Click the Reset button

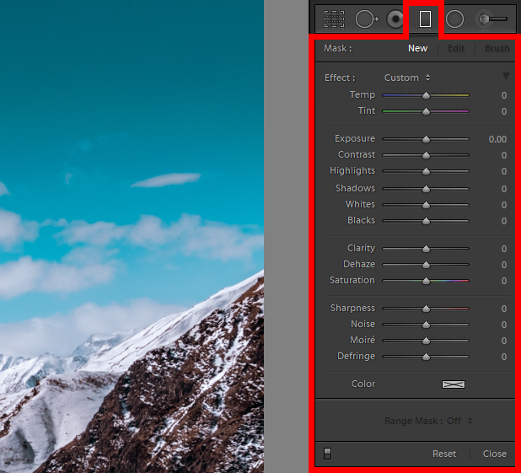(444, 454)
